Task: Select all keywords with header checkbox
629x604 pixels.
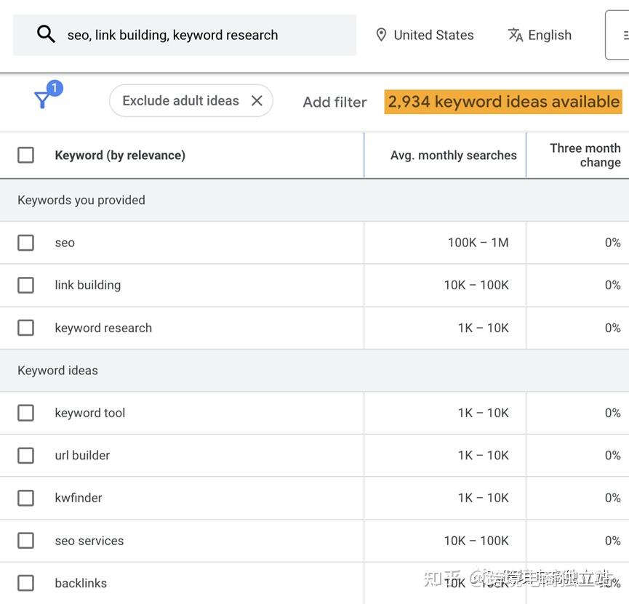Action: (x=25, y=155)
